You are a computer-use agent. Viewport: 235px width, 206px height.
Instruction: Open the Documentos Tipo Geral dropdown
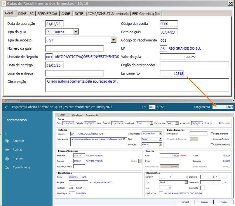[186, 182]
